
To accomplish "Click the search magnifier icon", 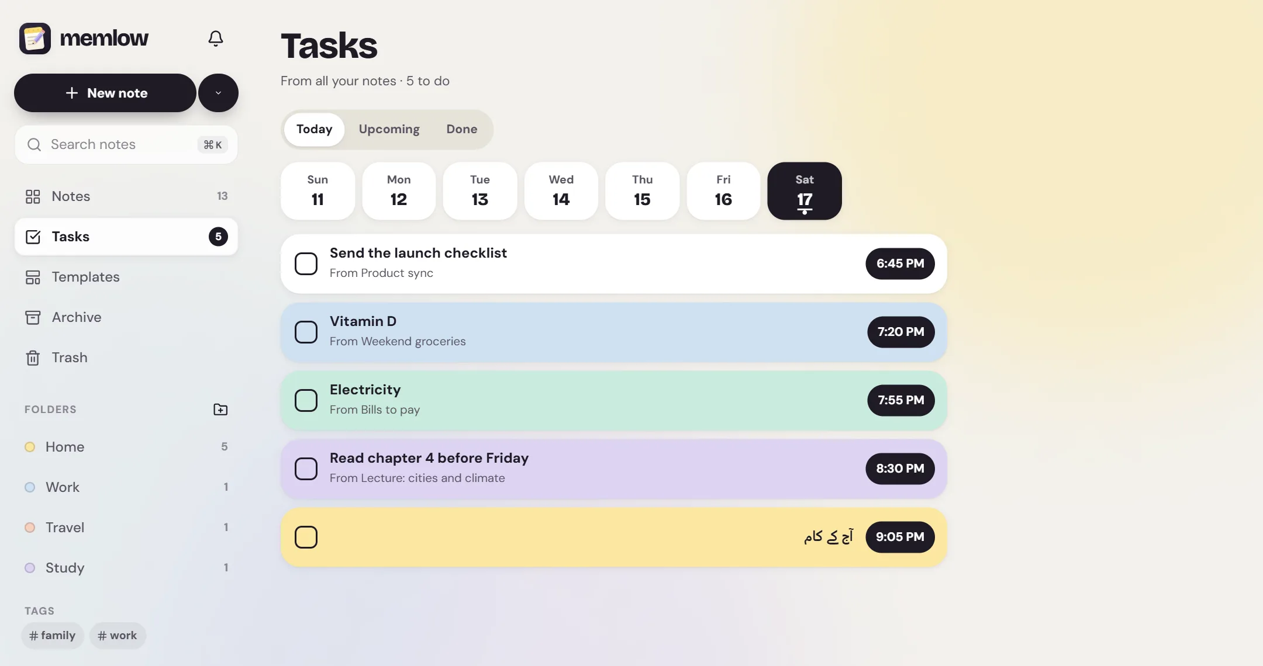I will tap(34, 144).
